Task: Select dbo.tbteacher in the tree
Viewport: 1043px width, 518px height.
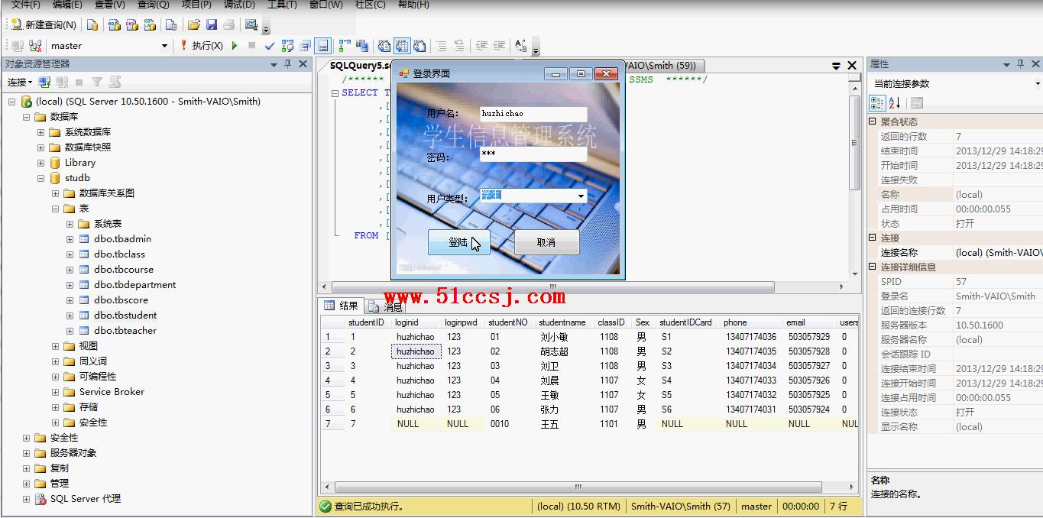Action: (125, 331)
